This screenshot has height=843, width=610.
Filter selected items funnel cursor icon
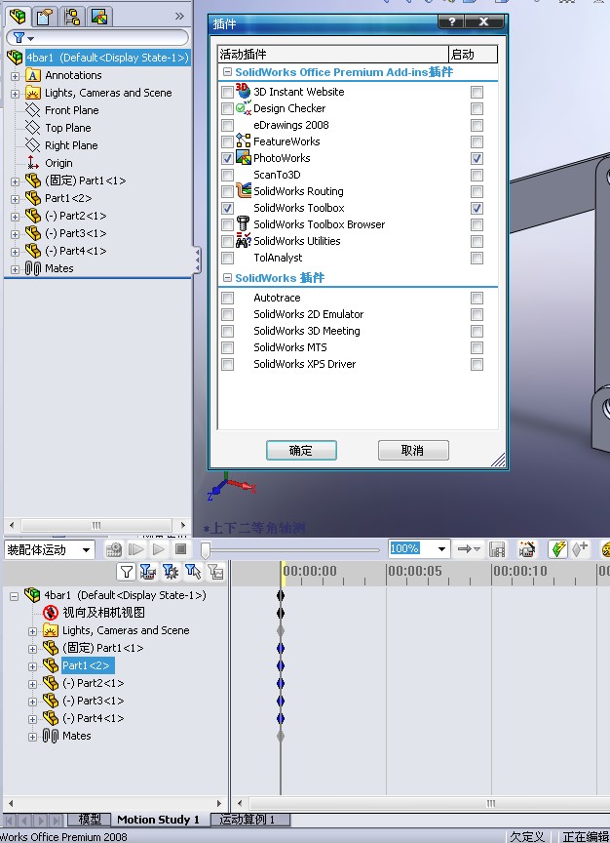click(x=193, y=572)
